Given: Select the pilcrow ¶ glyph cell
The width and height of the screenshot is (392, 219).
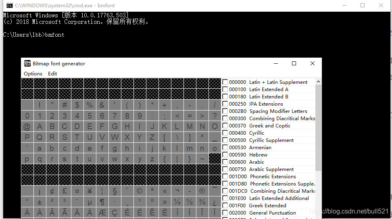Looking at the screenshot, I should pyautogui.click(x=102, y=202).
